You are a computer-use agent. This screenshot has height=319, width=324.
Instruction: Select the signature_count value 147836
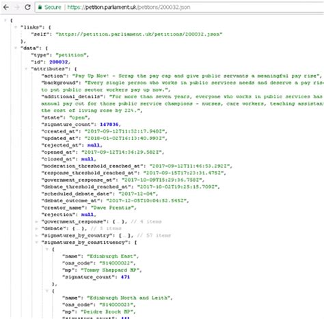coord(109,124)
